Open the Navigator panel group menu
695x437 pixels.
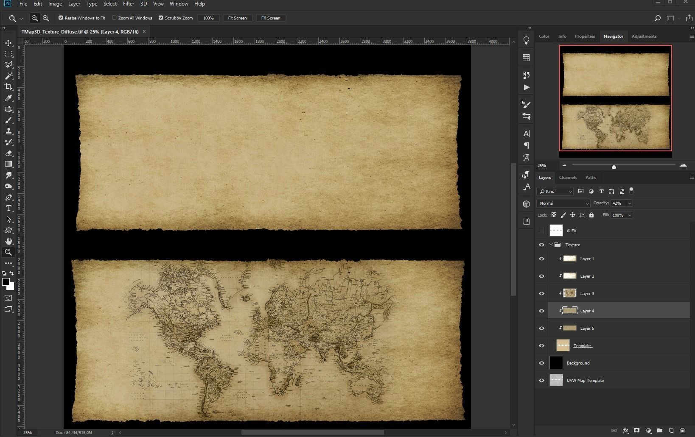point(692,36)
